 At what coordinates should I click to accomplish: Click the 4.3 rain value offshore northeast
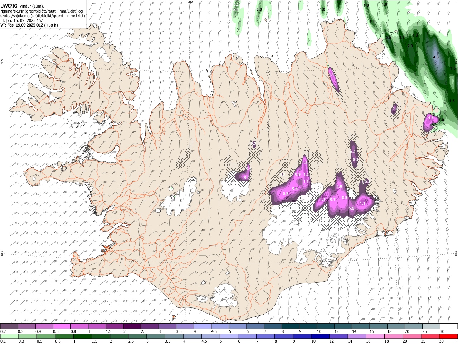point(436,57)
